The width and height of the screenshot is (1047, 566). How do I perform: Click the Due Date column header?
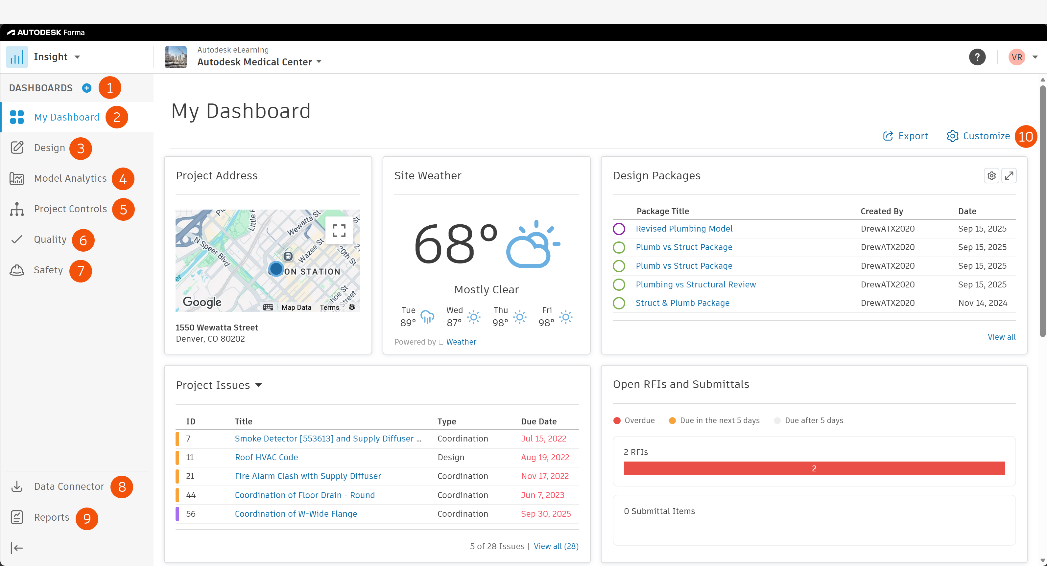pos(539,421)
